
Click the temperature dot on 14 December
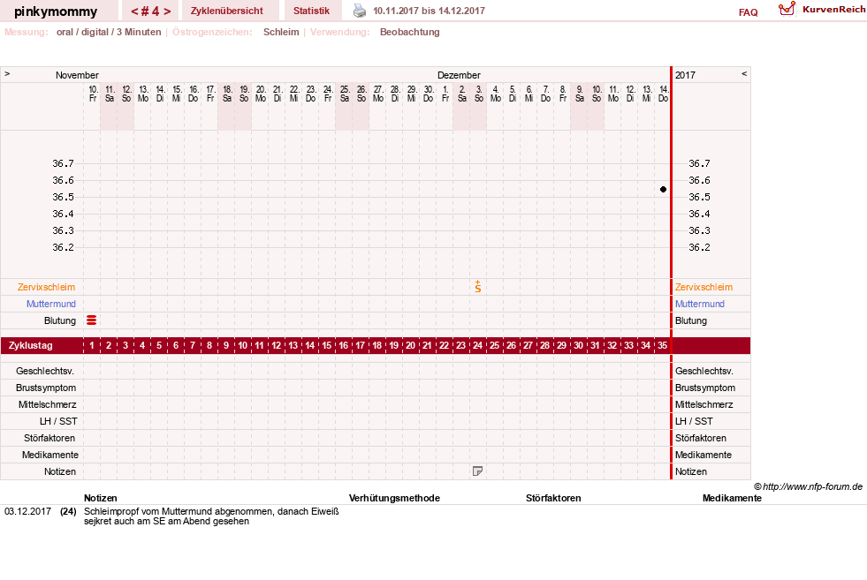(663, 190)
